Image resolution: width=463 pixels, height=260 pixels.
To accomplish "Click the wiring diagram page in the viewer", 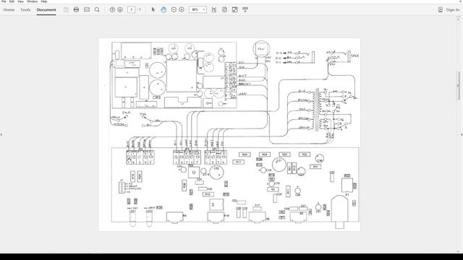I will (229, 134).
